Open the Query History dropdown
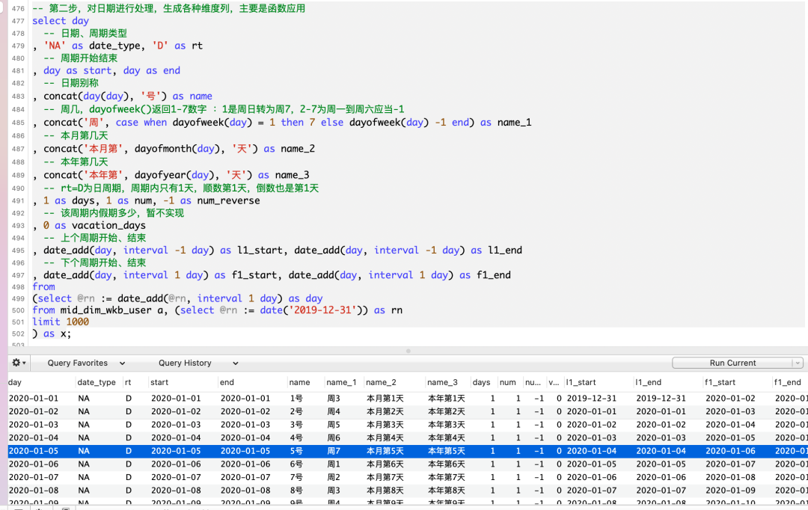This screenshot has height=510, width=808. pos(198,363)
